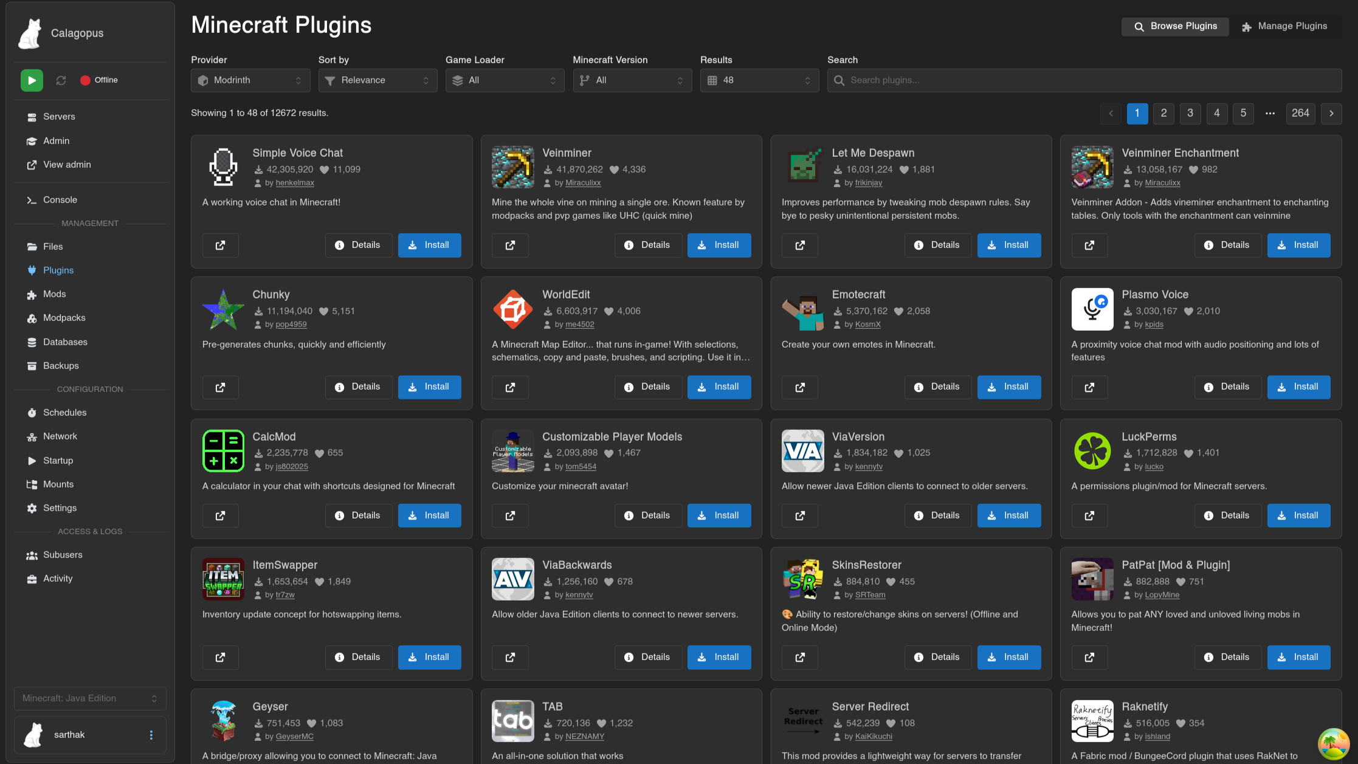Click the WorldEdit plugin logo
The image size is (1358, 764).
tap(512, 309)
